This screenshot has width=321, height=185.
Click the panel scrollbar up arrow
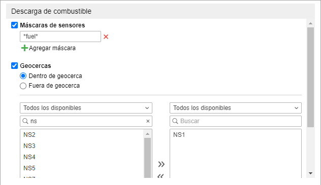point(310,23)
